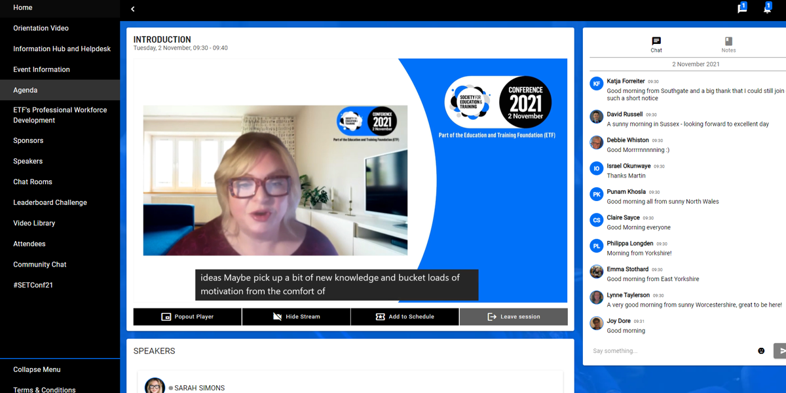786x393 pixels.
Task: Click Sarah Simons speaker avatar
Action: click(155, 386)
